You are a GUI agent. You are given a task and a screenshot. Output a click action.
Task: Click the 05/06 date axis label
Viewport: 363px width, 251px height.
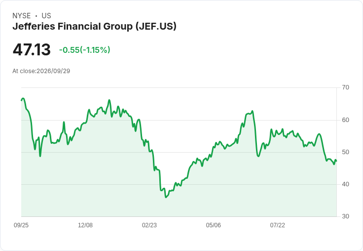click(213, 225)
